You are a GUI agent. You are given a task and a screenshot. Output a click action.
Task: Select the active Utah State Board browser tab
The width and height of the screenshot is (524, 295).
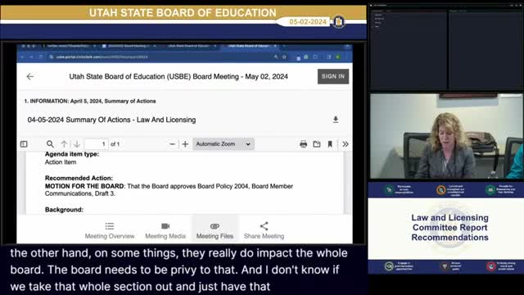point(250,46)
